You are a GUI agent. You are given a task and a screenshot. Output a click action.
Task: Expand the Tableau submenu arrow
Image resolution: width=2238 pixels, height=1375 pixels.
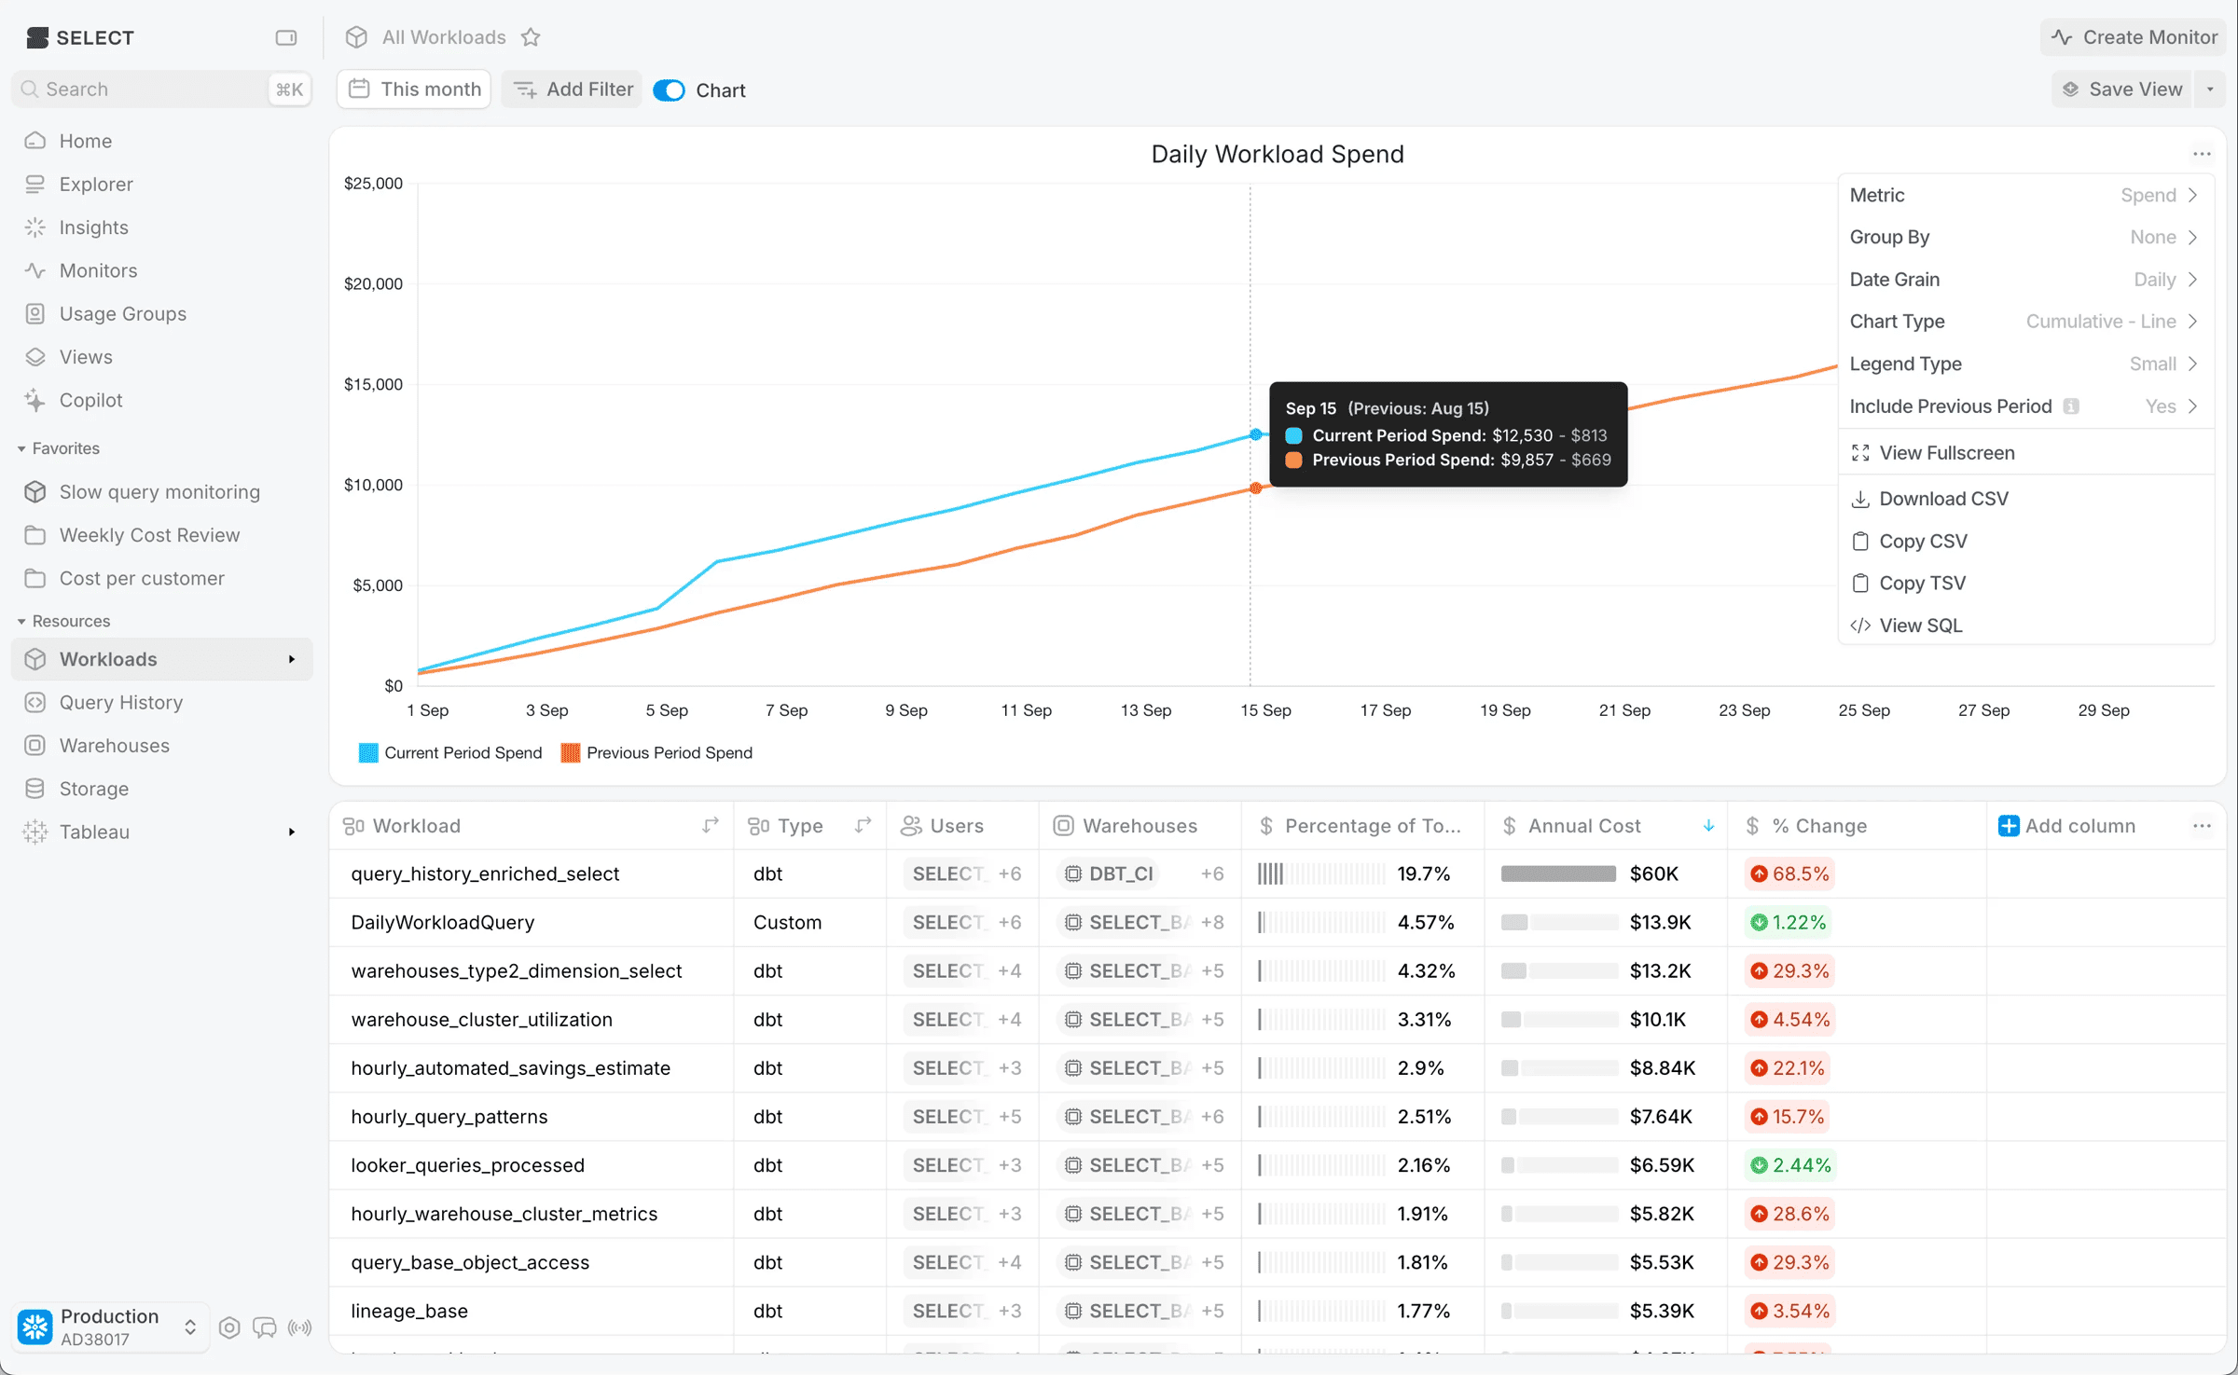[x=292, y=832]
